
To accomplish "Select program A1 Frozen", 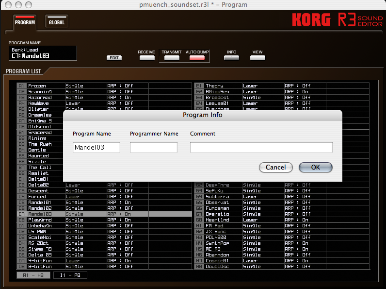I will 104,86.
